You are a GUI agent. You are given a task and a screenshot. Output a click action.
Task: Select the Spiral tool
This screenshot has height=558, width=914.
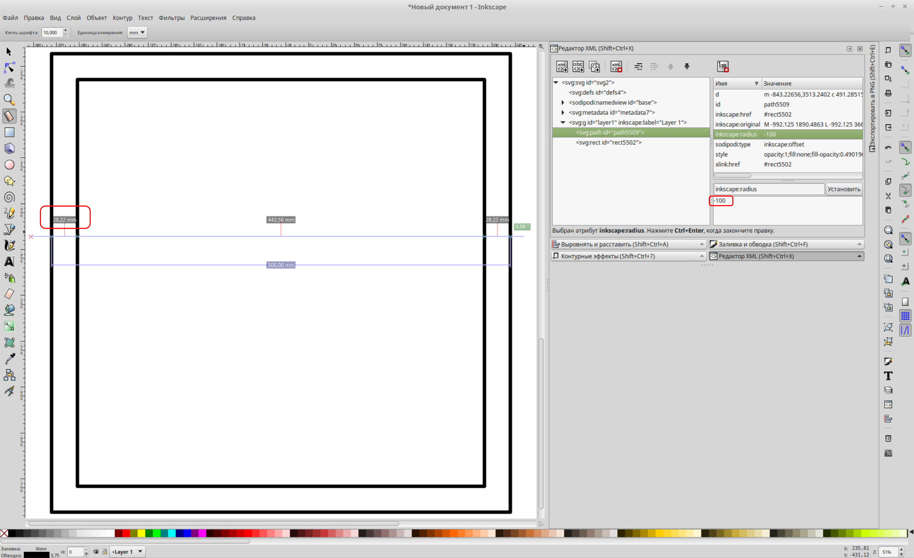coord(9,197)
